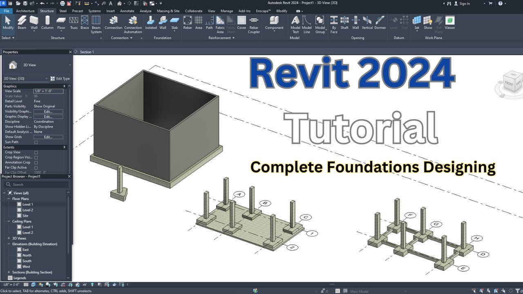
Task: Open the rebar Cover tool
Action: tap(242, 23)
